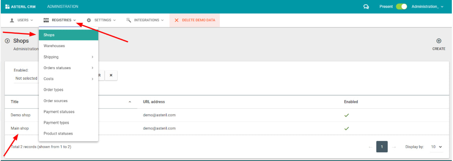Click Delete Demo Data button
453x161 pixels.
(195, 20)
